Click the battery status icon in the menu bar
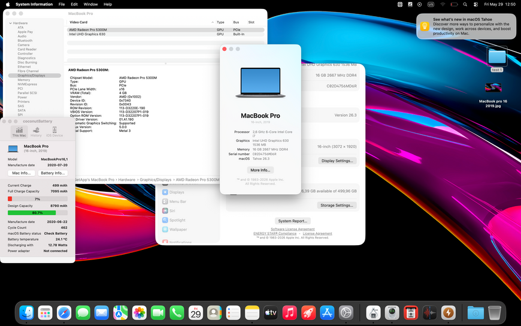The image size is (521, 326). pyautogui.click(x=454, y=4)
